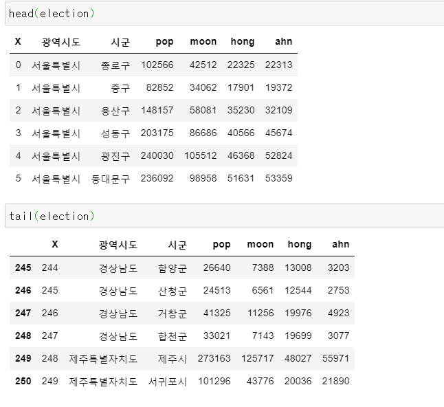
Task: Select pop value 240030
Action: [x=157, y=155]
